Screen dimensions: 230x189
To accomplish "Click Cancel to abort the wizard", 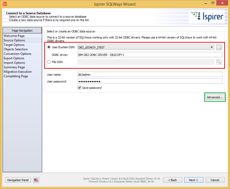I will [x=215, y=180].
